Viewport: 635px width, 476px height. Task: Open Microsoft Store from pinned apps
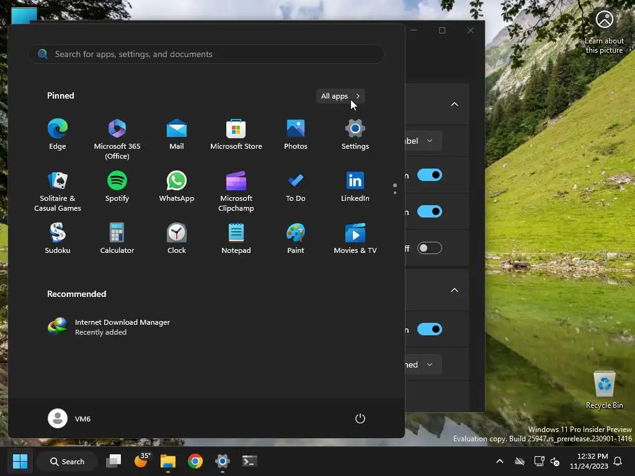pyautogui.click(x=236, y=134)
